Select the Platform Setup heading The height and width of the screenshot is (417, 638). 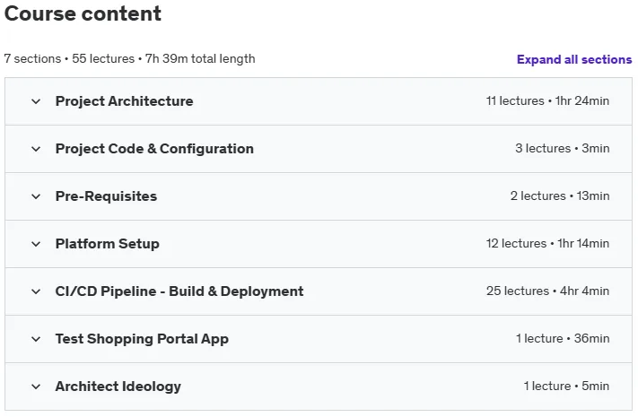107,244
